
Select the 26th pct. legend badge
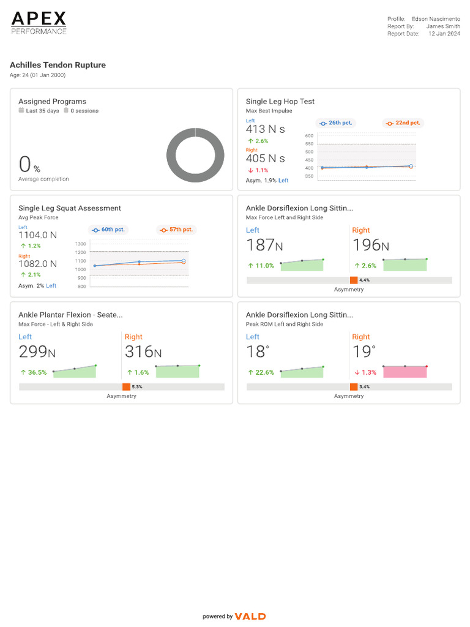[x=336, y=123]
